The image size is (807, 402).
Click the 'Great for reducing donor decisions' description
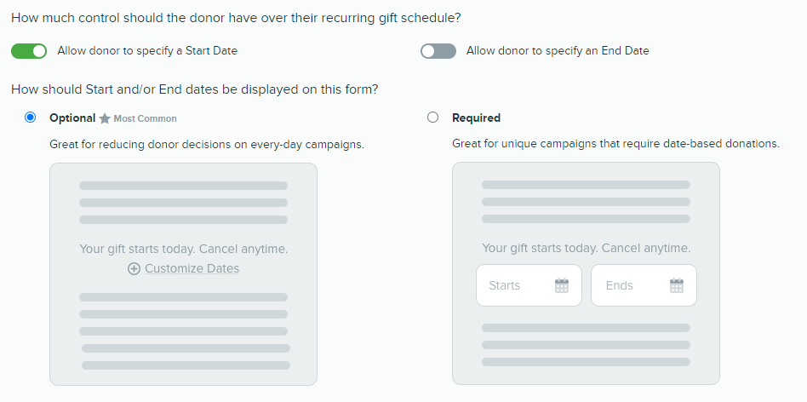click(207, 144)
